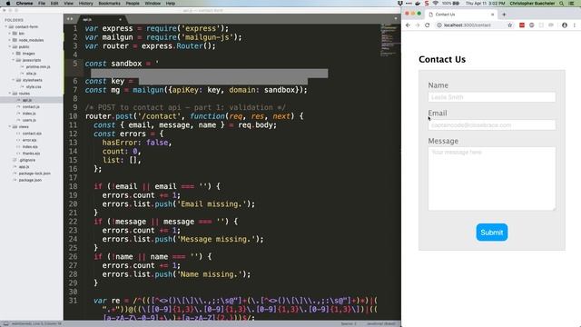
Task: Collapse the contact-form root folder
Action: (6, 26)
